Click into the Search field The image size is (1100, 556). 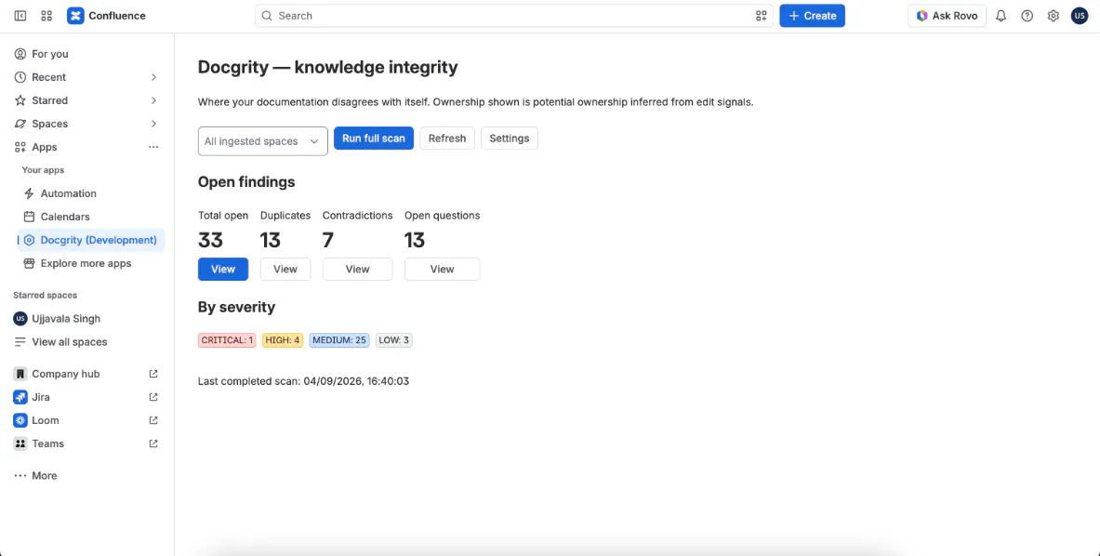click(513, 16)
